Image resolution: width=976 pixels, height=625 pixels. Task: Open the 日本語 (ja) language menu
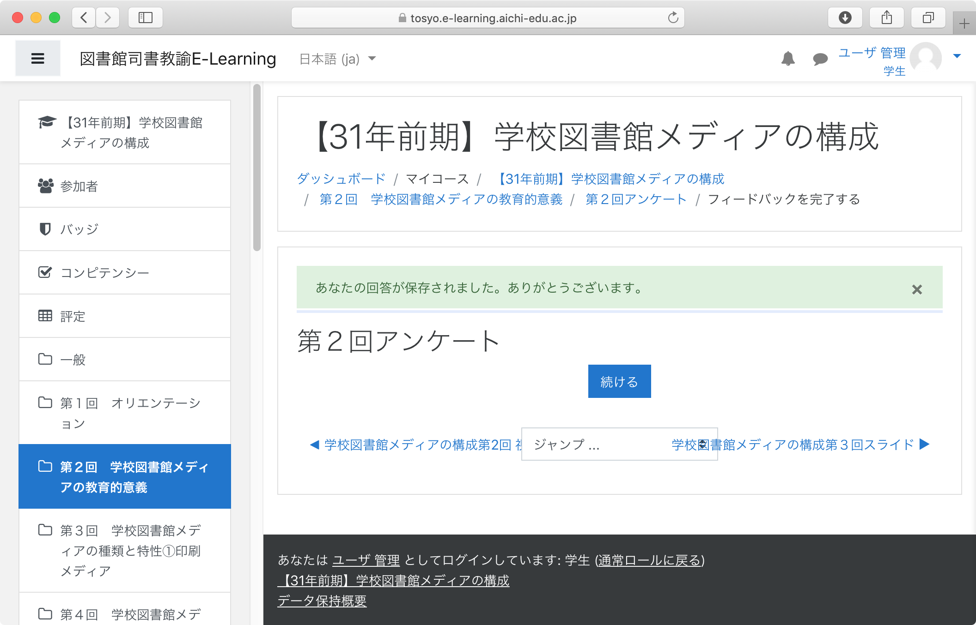pos(337,59)
